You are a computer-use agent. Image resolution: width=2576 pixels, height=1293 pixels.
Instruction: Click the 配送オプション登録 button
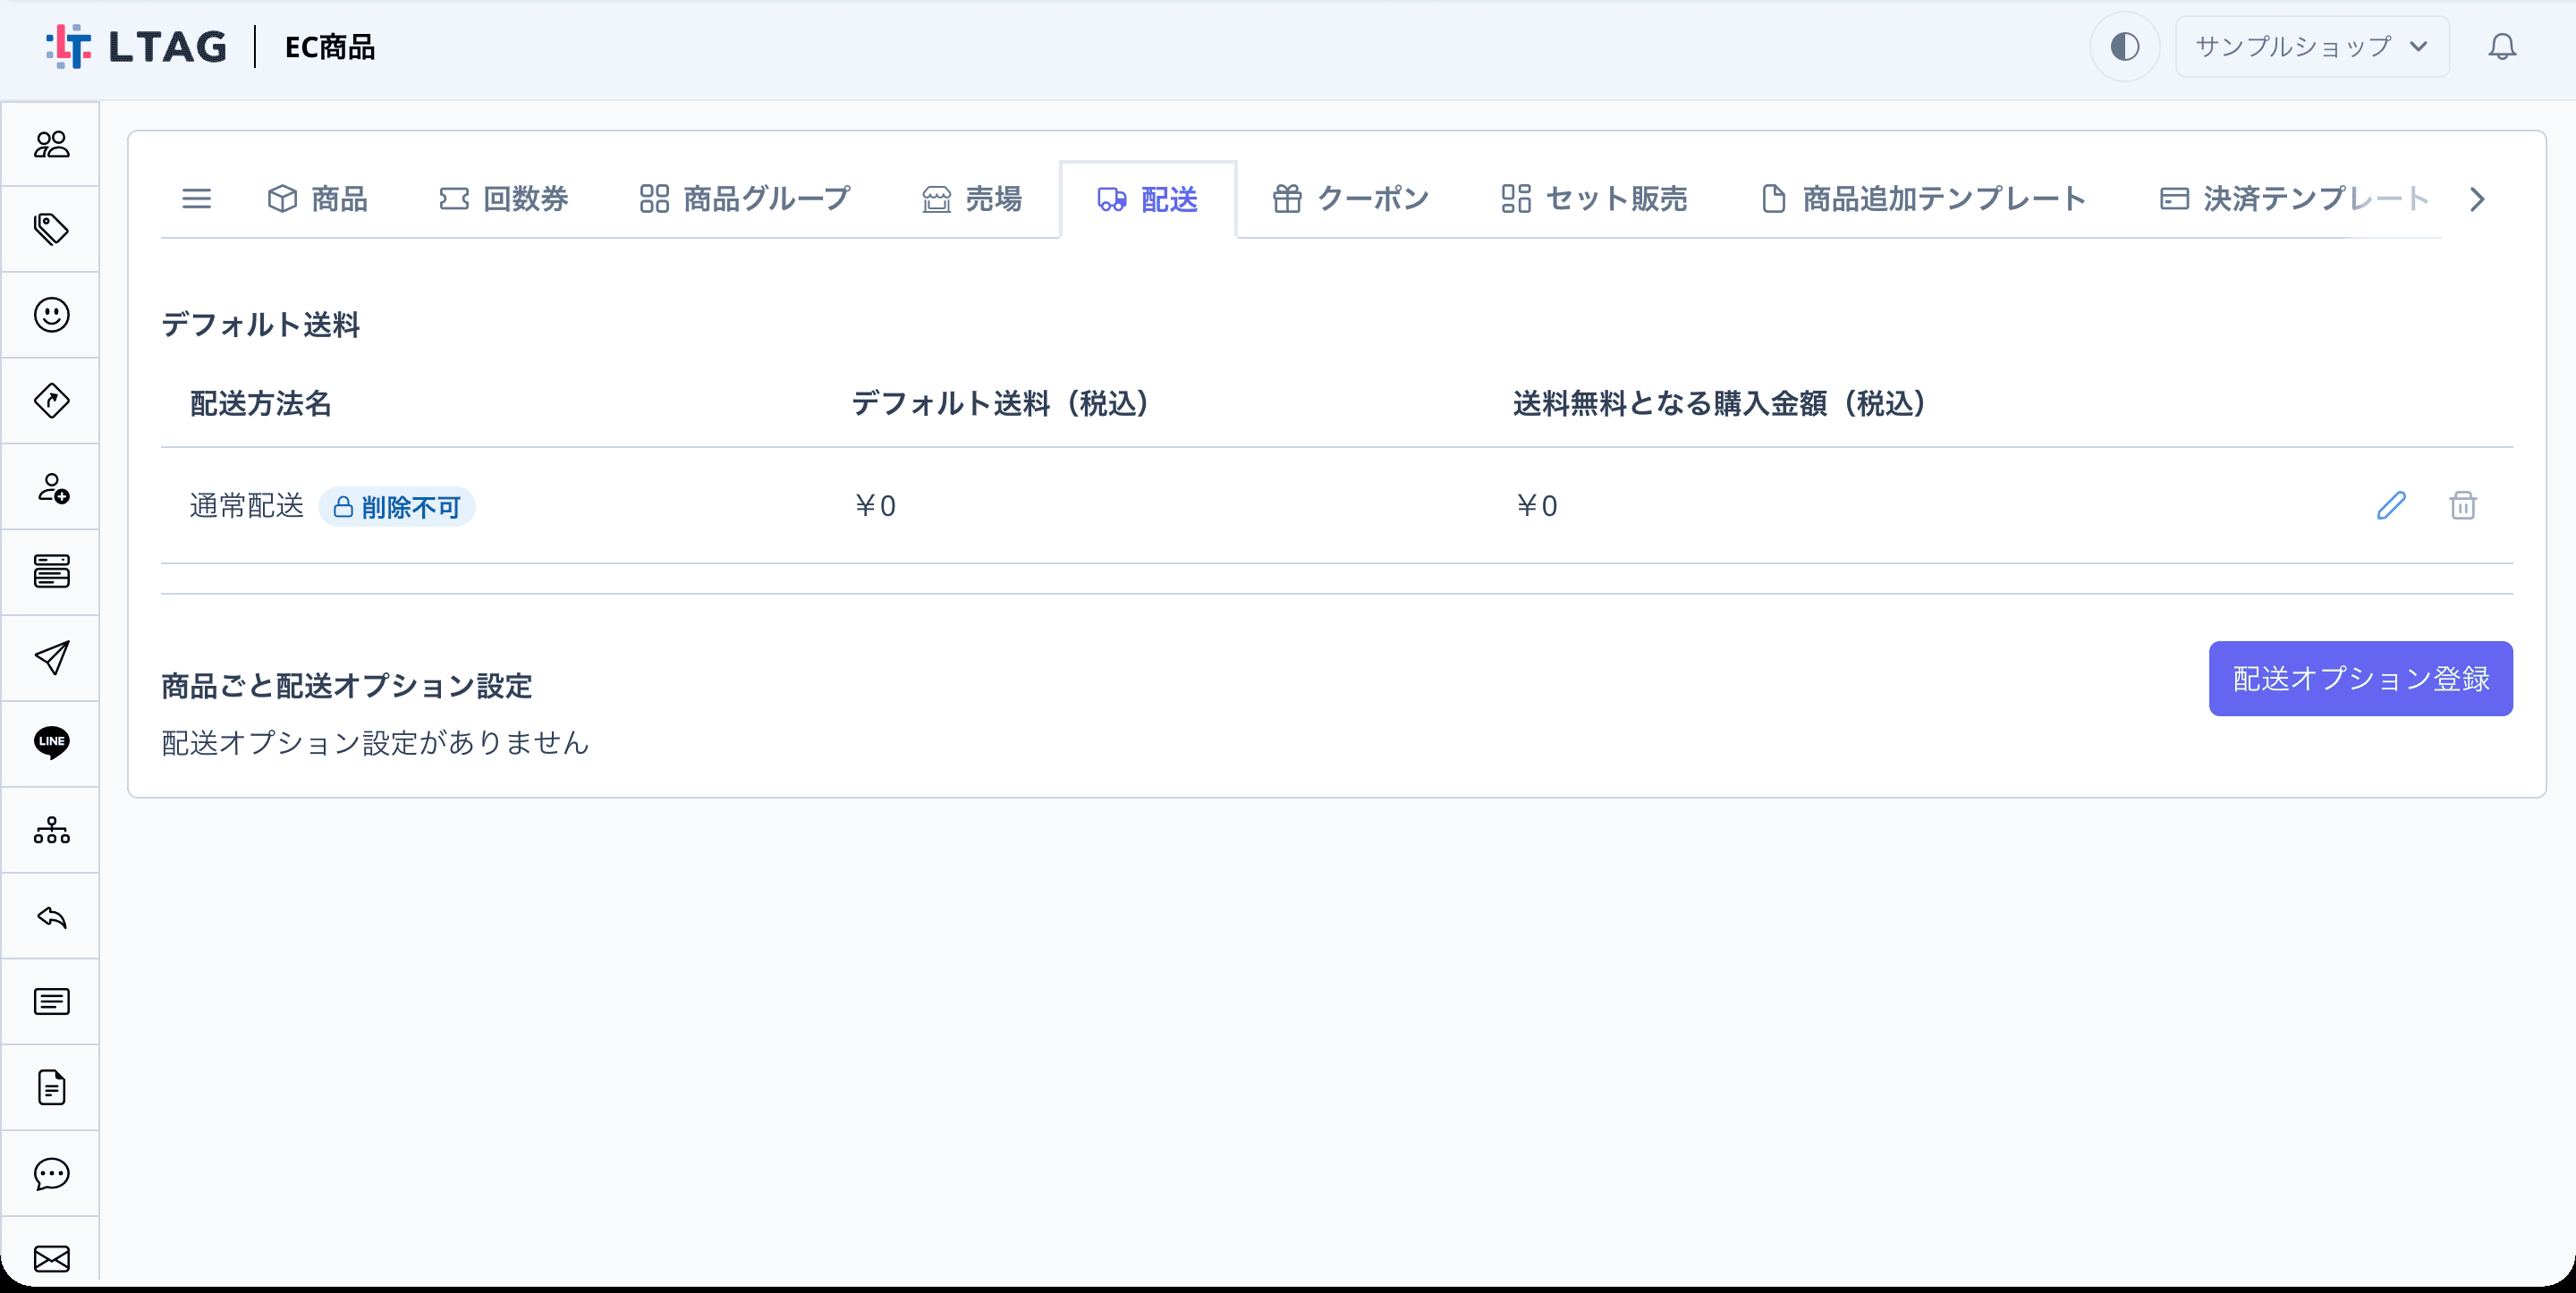click(2360, 679)
